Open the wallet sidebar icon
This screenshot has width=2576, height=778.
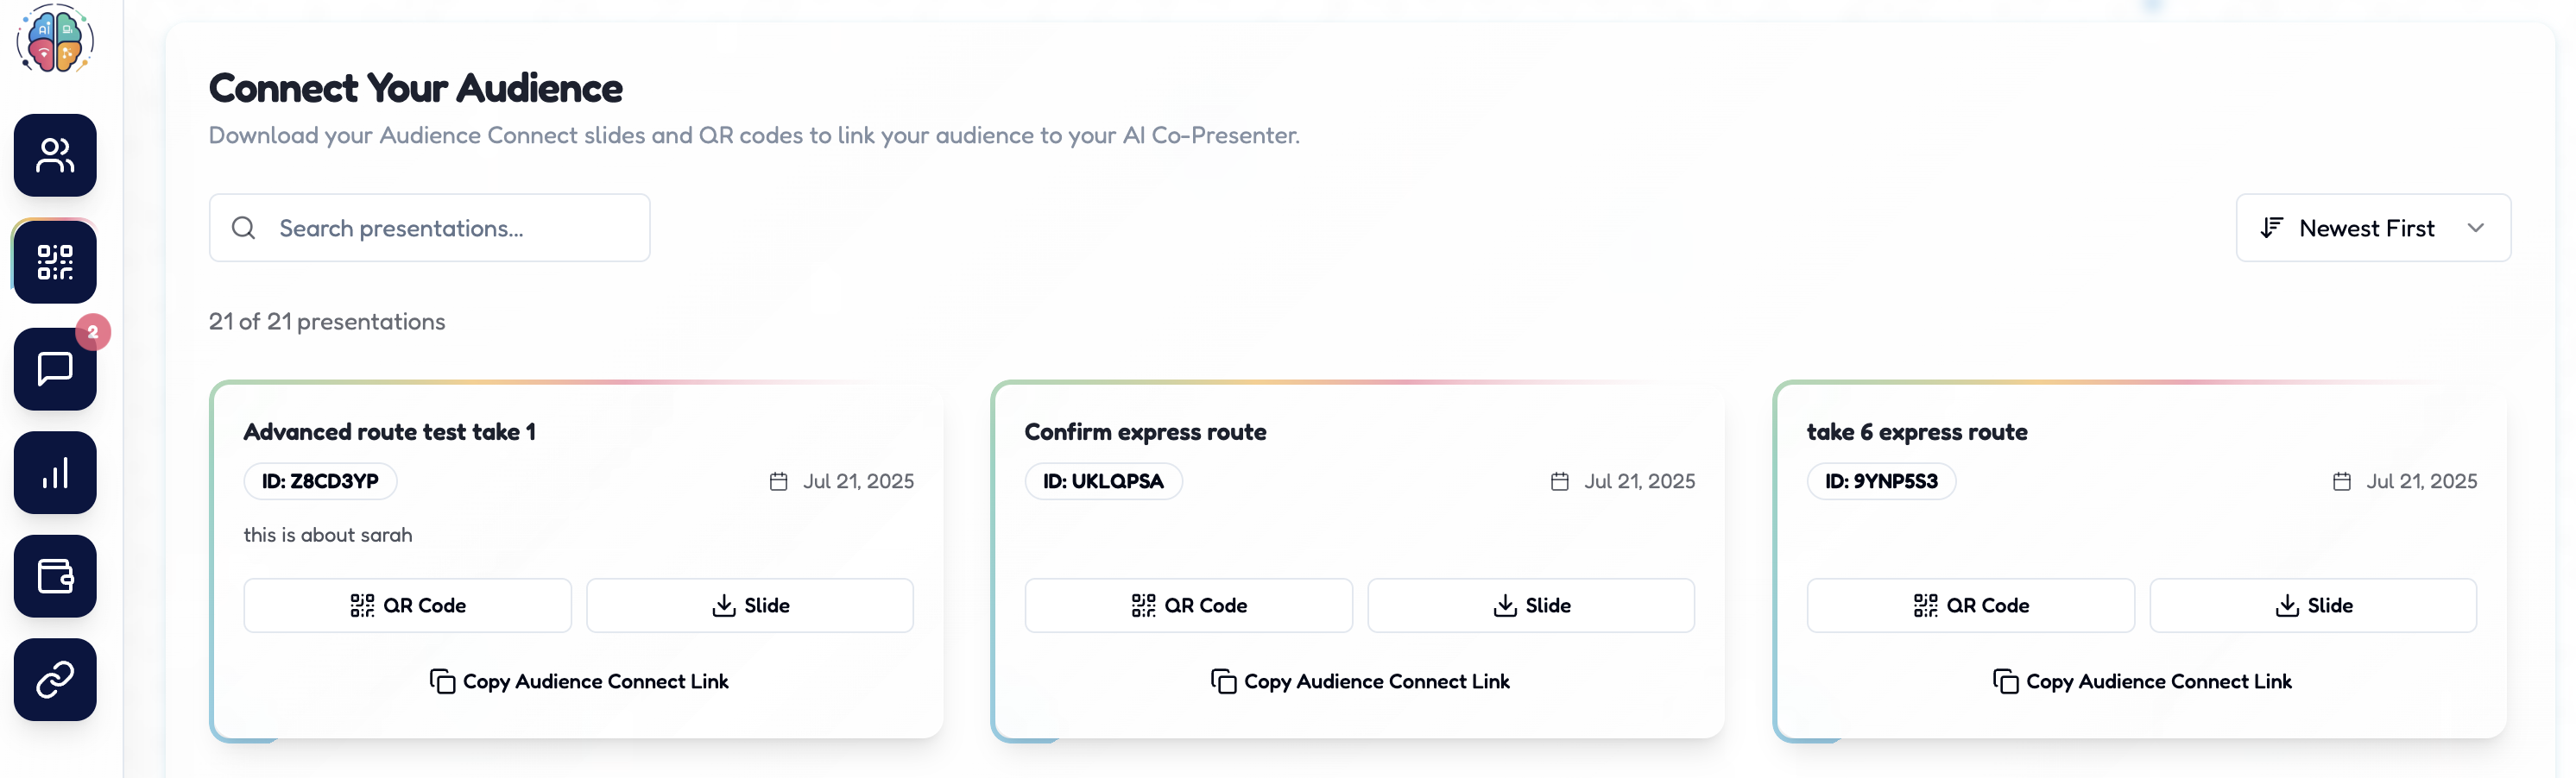(x=55, y=576)
